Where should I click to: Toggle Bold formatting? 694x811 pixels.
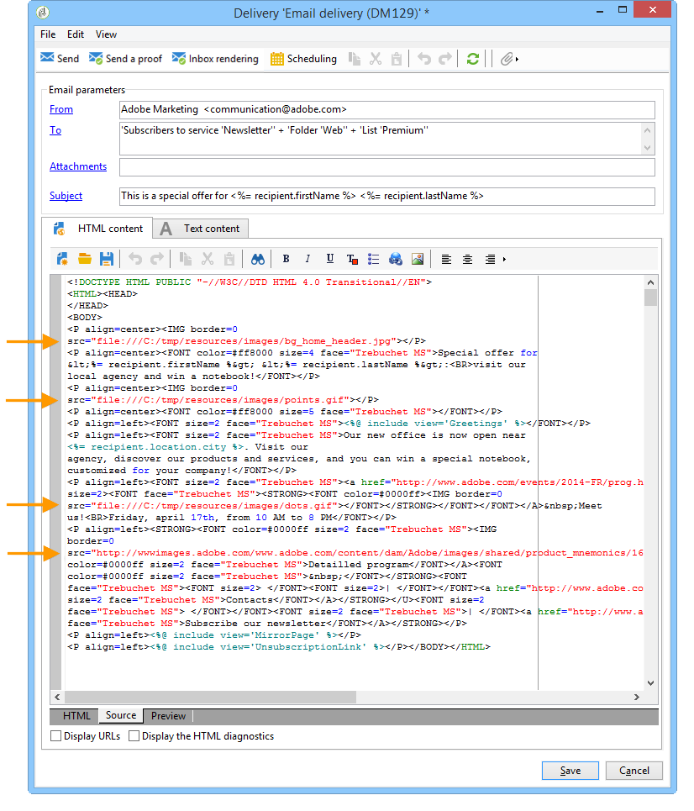[286, 259]
